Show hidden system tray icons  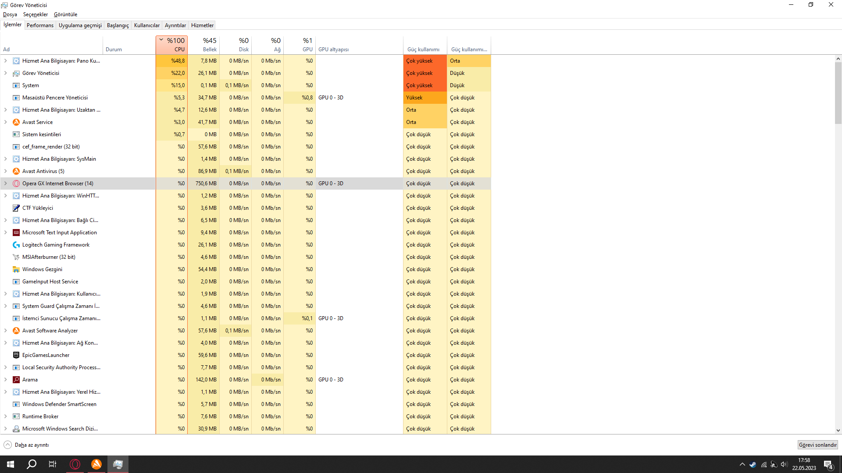click(x=742, y=464)
